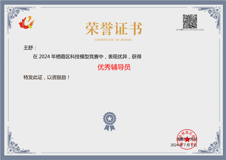226x160 pixels.
Task: Click the 证书编号 number under the QR code
Action: pyautogui.click(x=190, y=30)
